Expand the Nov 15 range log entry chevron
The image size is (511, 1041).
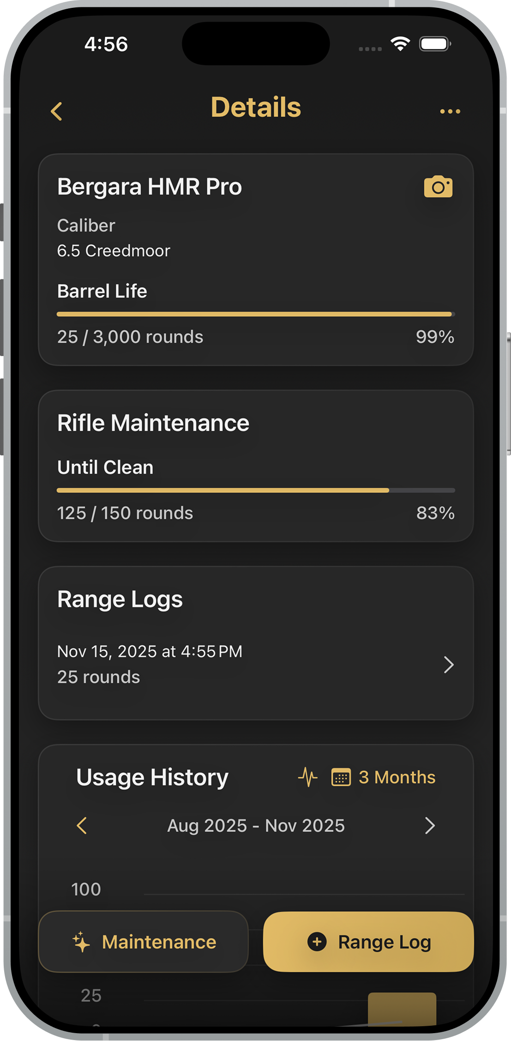pyautogui.click(x=448, y=665)
